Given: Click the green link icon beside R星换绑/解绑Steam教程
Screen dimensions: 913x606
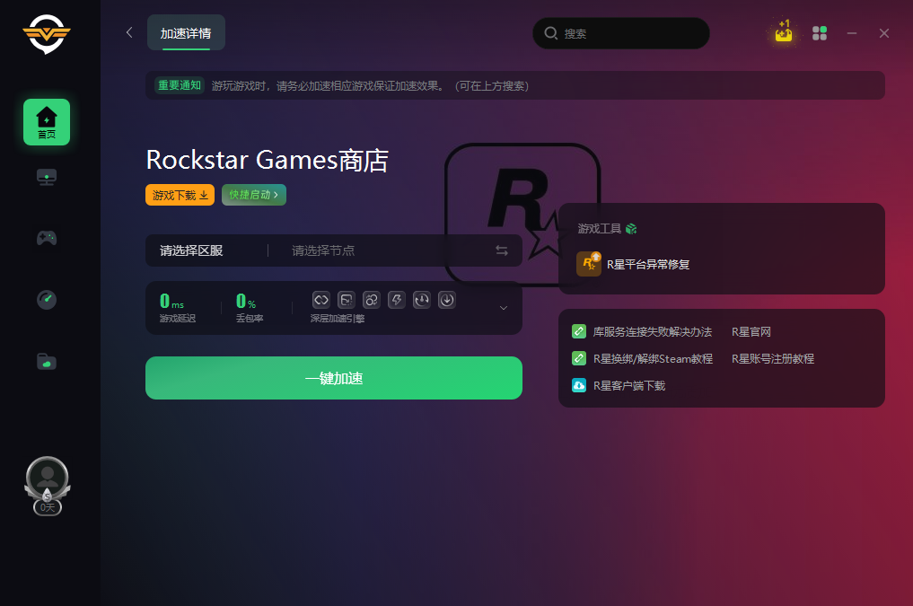Looking at the screenshot, I should [x=579, y=358].
